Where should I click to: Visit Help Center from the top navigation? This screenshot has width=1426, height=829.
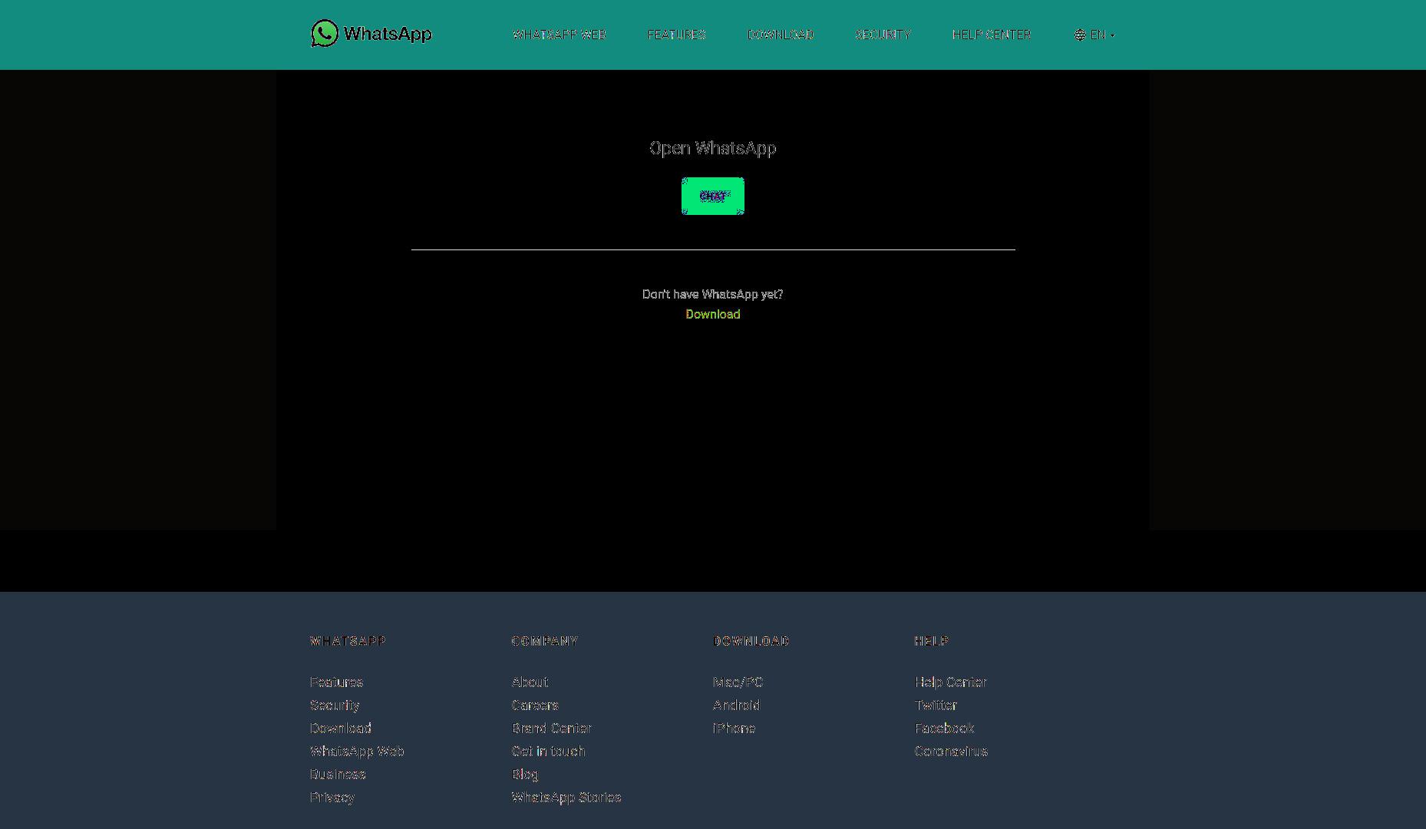coord(992,35)
